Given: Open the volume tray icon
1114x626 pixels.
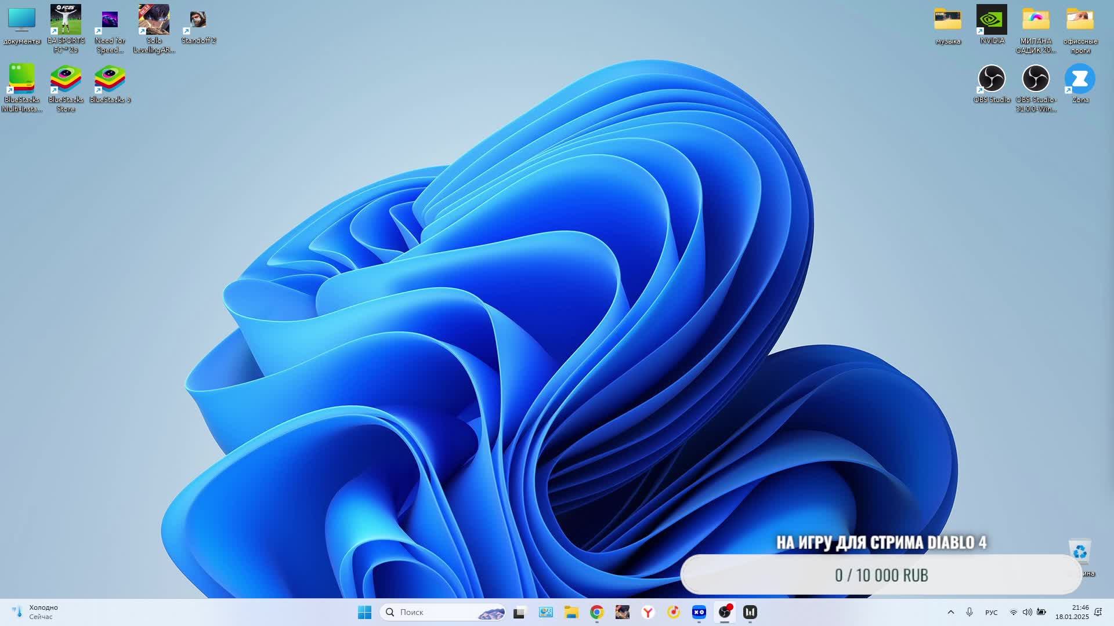Looking at the screenshot, I should click(x=1028, y=612).
